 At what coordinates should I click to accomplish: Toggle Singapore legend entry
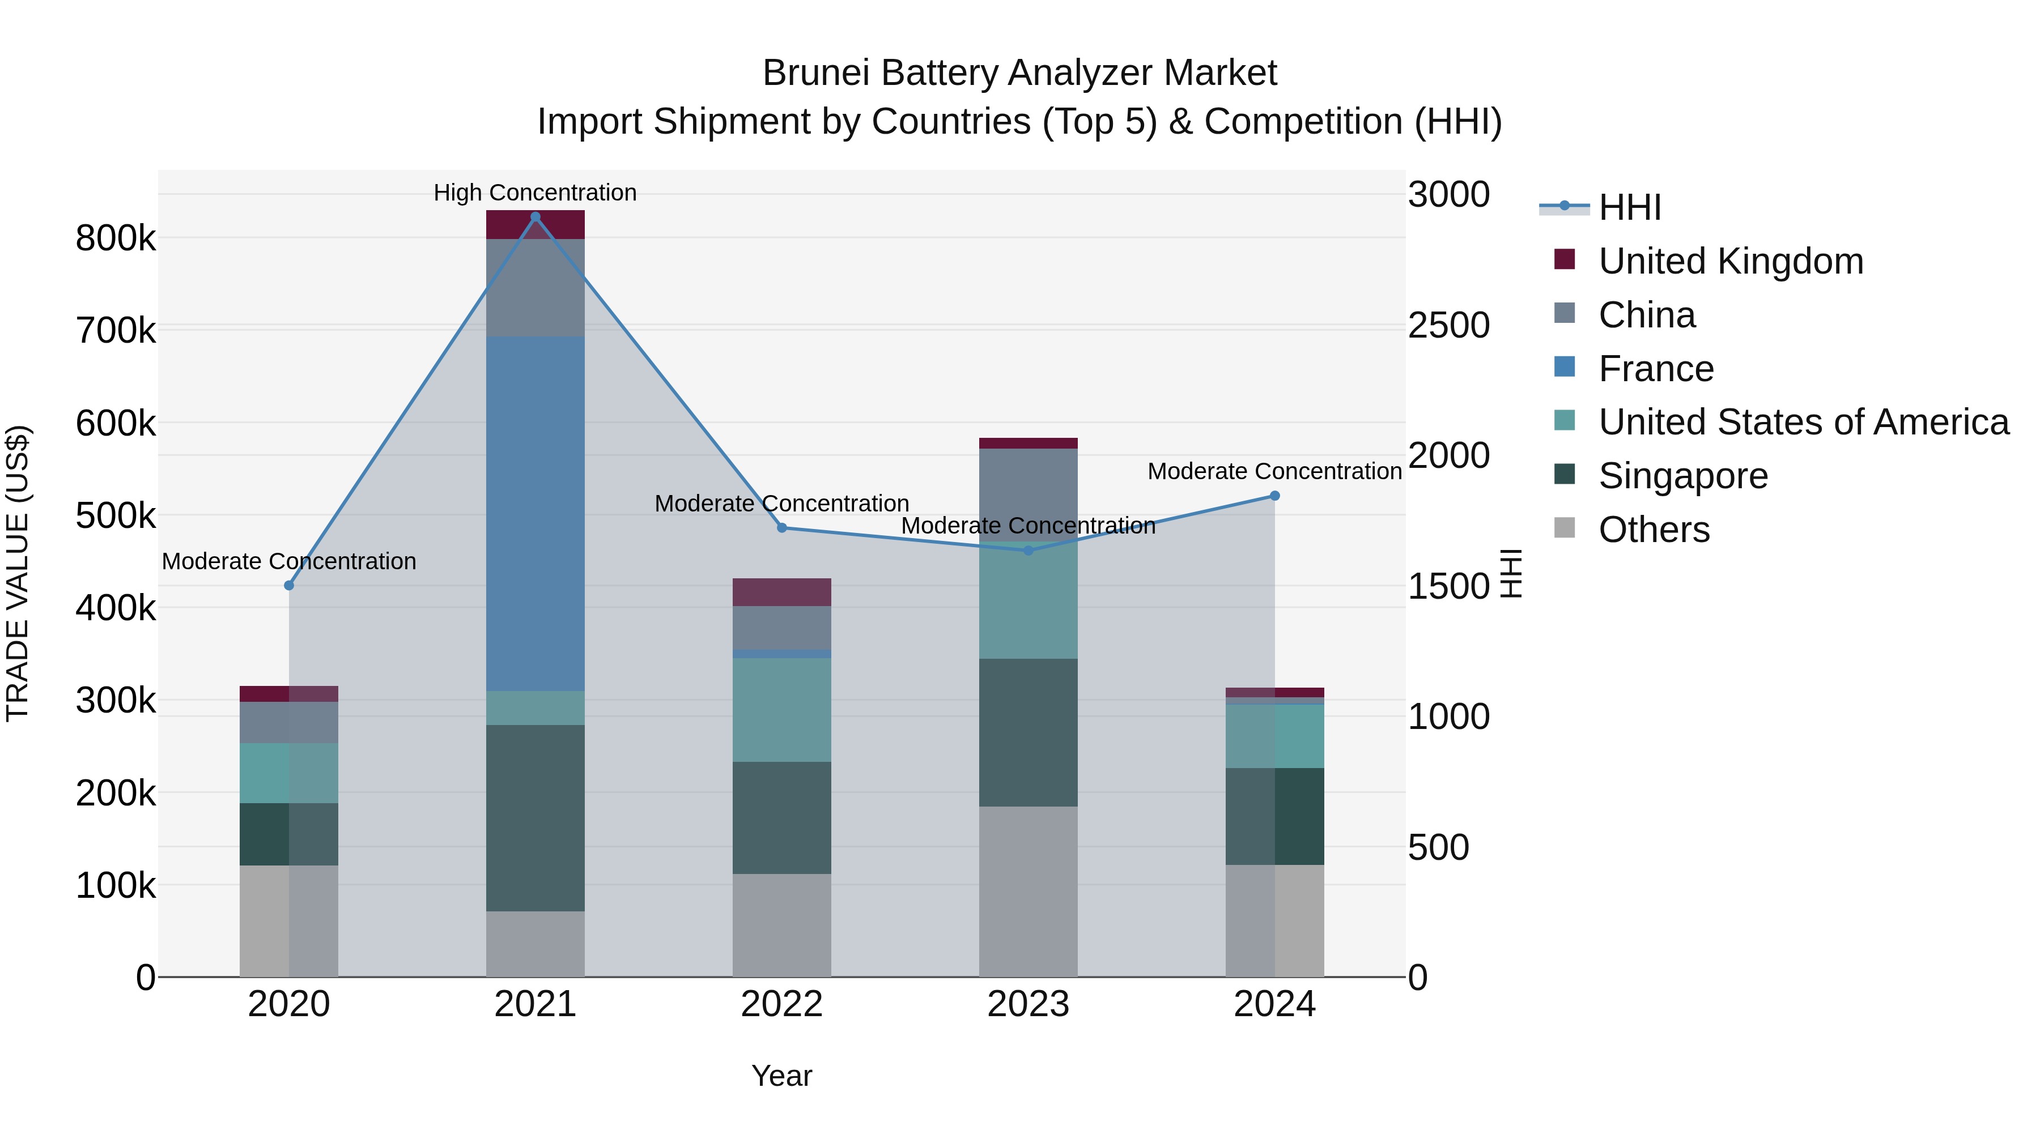[x=1661, y=476]
